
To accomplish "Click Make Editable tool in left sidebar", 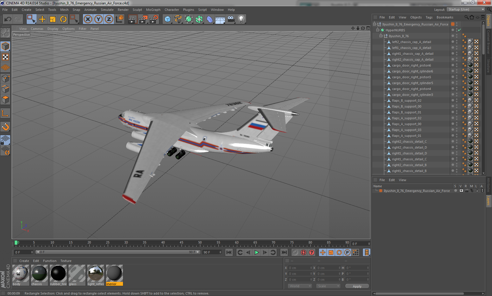I will [5, 33].
